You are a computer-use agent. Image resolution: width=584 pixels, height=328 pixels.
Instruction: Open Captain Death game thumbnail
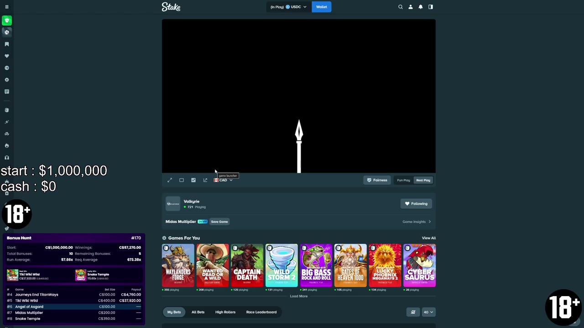coord(247,266)
